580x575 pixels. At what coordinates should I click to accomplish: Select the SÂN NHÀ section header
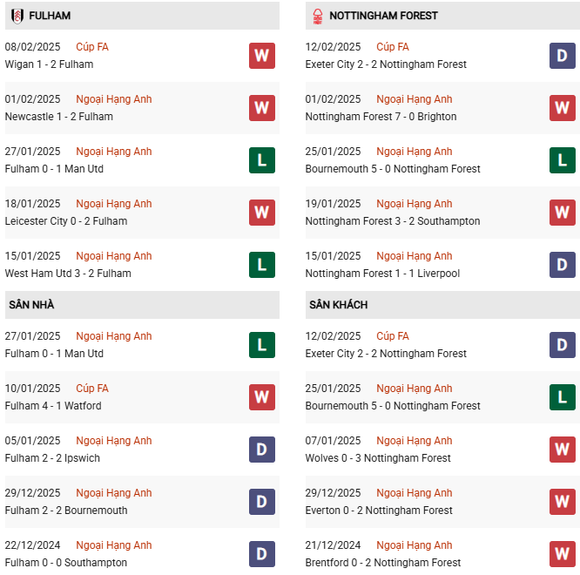point(32,305)
